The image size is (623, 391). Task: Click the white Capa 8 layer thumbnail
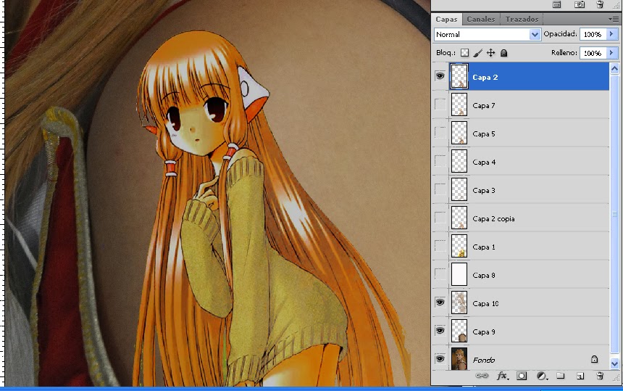click(459, 274)
